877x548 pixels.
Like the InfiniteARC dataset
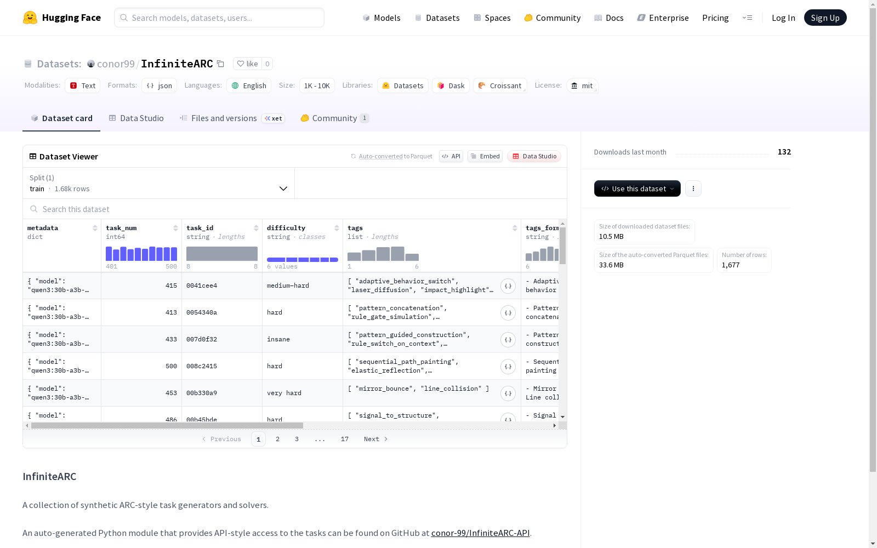click(x=247, y=64)
